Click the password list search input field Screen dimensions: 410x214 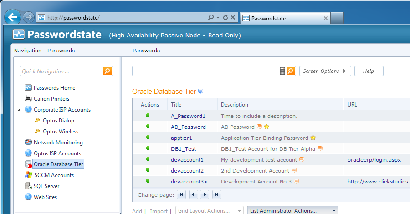[206, 71]
